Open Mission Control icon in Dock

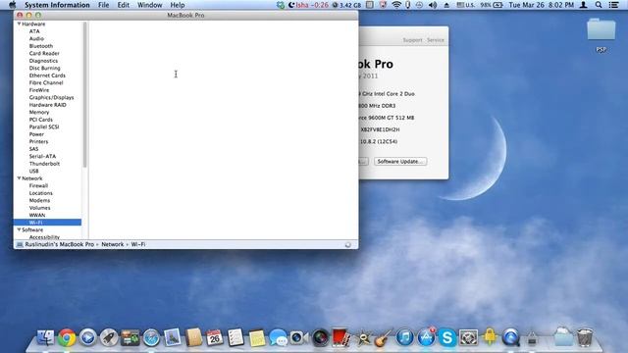[x=131, y=337]
